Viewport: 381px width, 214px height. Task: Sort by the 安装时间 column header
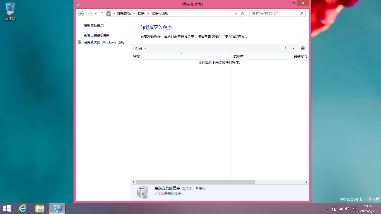pyautogui.click(x=300, y=56)
